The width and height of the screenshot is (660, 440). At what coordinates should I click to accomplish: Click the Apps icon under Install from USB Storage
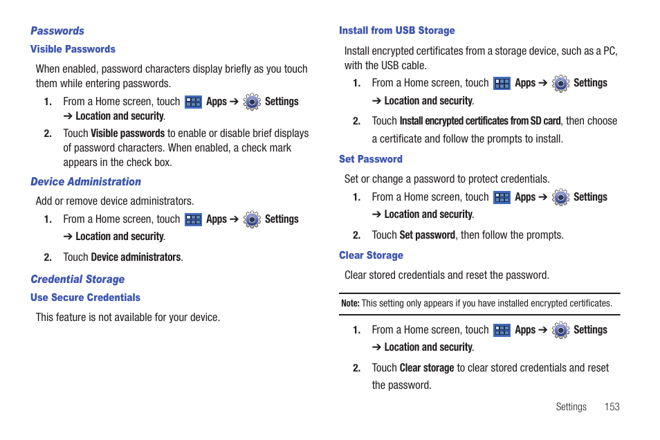[502, 84]
